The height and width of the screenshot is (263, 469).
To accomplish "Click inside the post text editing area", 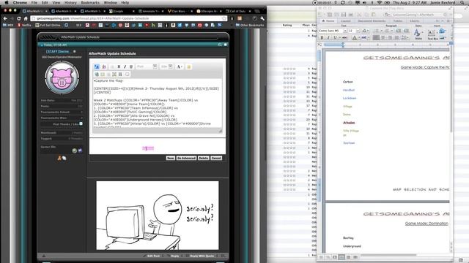I will (x=158, y=103).
